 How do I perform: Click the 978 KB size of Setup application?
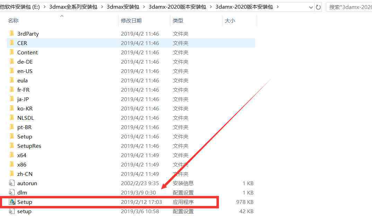click(245, 202)
